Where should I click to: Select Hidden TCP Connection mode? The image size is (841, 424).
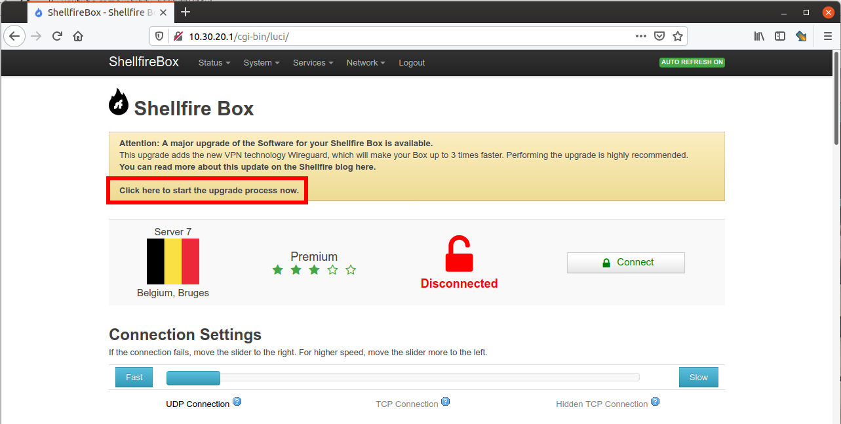(602, 404)
